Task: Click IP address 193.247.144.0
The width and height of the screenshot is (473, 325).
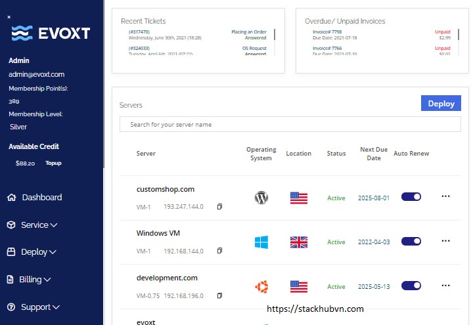Action: (184, 207)
